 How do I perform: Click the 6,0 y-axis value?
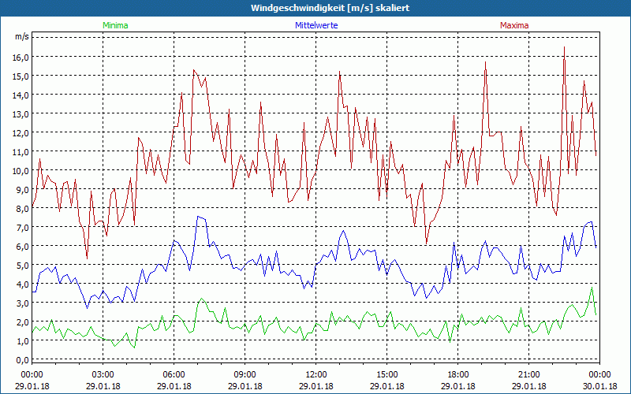coord(22,246)
